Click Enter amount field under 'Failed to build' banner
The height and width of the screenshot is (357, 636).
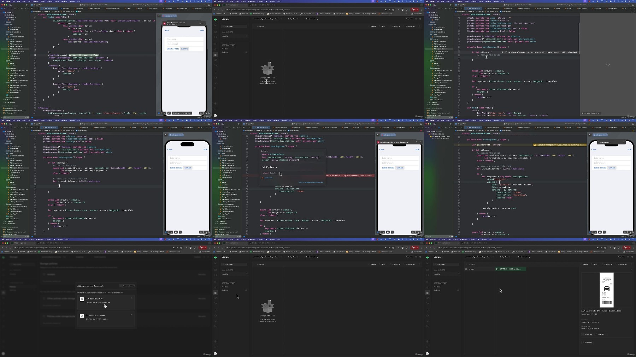(x=399, y=163)
